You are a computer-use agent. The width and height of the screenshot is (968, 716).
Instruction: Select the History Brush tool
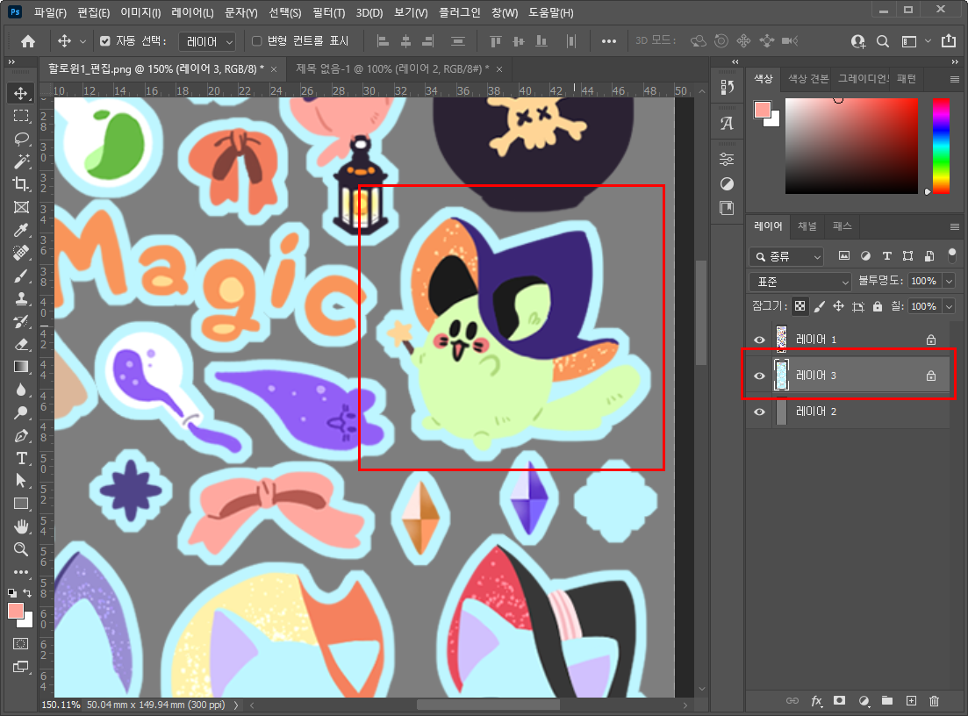click(21, 321)
